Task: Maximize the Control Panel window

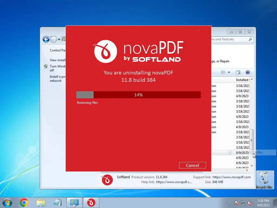Action: pyautogui.click(x=240, y=32)
